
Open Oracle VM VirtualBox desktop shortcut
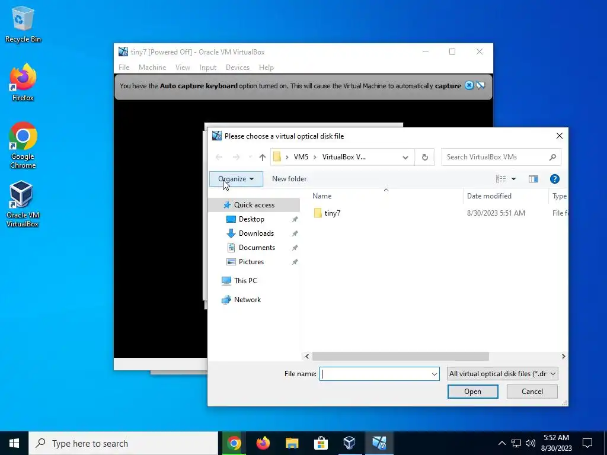pos(23,204)
